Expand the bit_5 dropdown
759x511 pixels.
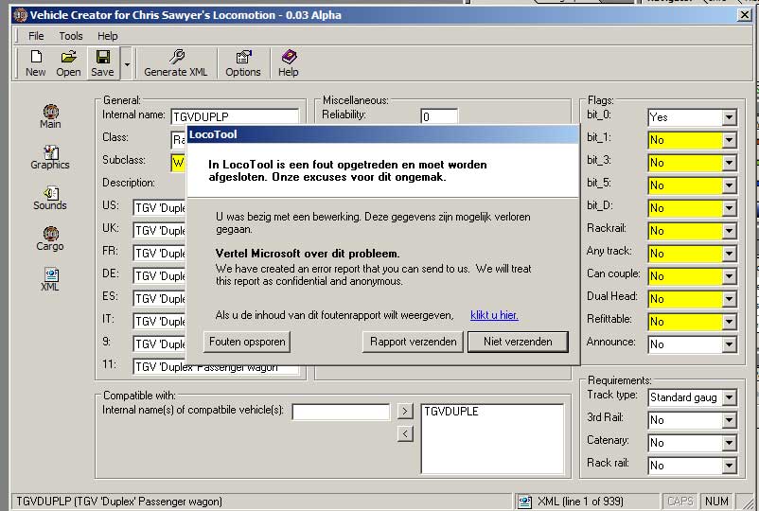click(729, 185)
